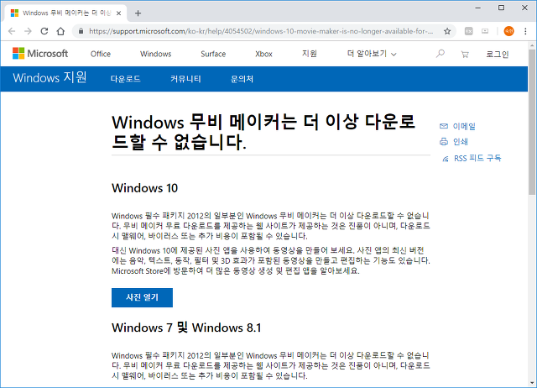
Task: Select the Windows 무비 메이커 browser tab
Action: point(65,13)
